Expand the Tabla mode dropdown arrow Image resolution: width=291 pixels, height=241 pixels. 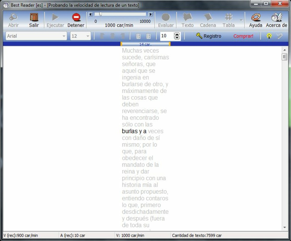click(241, 20)
